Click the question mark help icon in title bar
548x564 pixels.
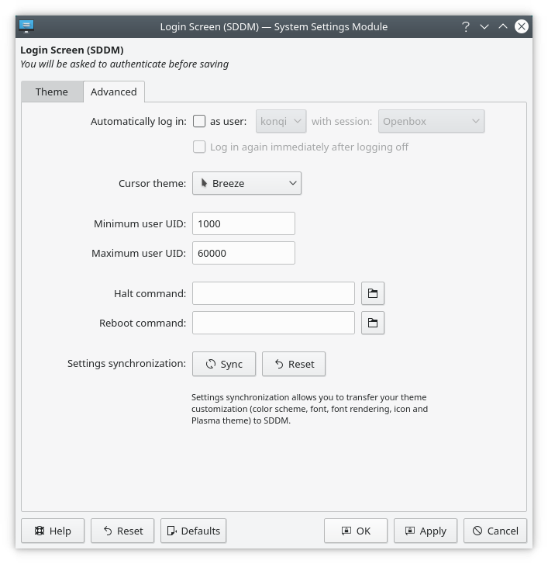point(466,26)
